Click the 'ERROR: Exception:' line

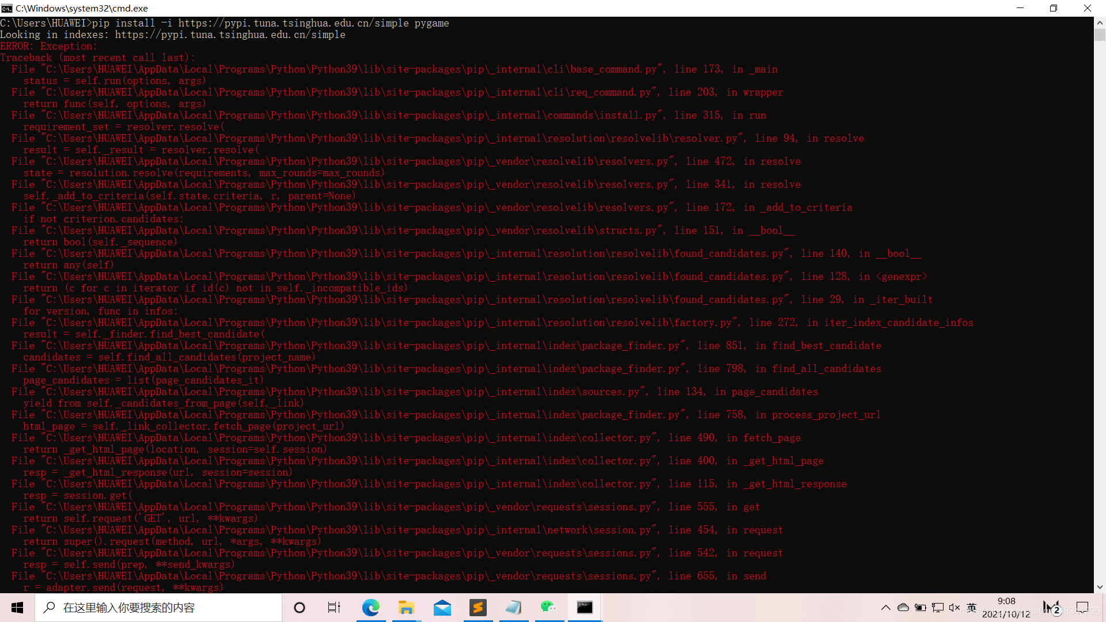point(49,46)
